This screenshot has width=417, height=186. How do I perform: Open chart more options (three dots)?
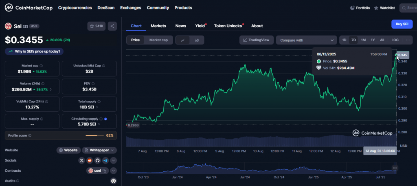(408, 40)
